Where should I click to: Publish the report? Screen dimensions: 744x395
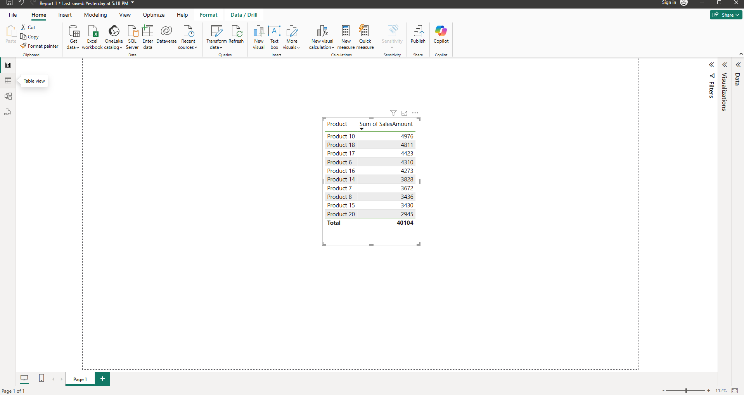click(x=418, y=35)
